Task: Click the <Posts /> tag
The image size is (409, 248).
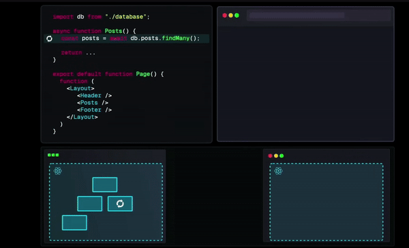Action: coord(93,103)
